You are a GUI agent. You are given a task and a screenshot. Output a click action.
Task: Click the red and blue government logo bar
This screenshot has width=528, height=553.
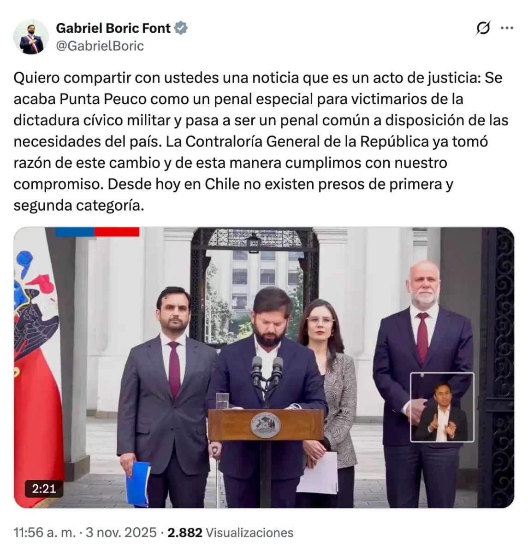97,232
